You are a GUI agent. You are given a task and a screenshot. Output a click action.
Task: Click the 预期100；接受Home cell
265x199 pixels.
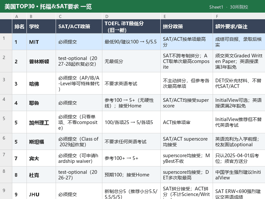click(x=131, y=175)
